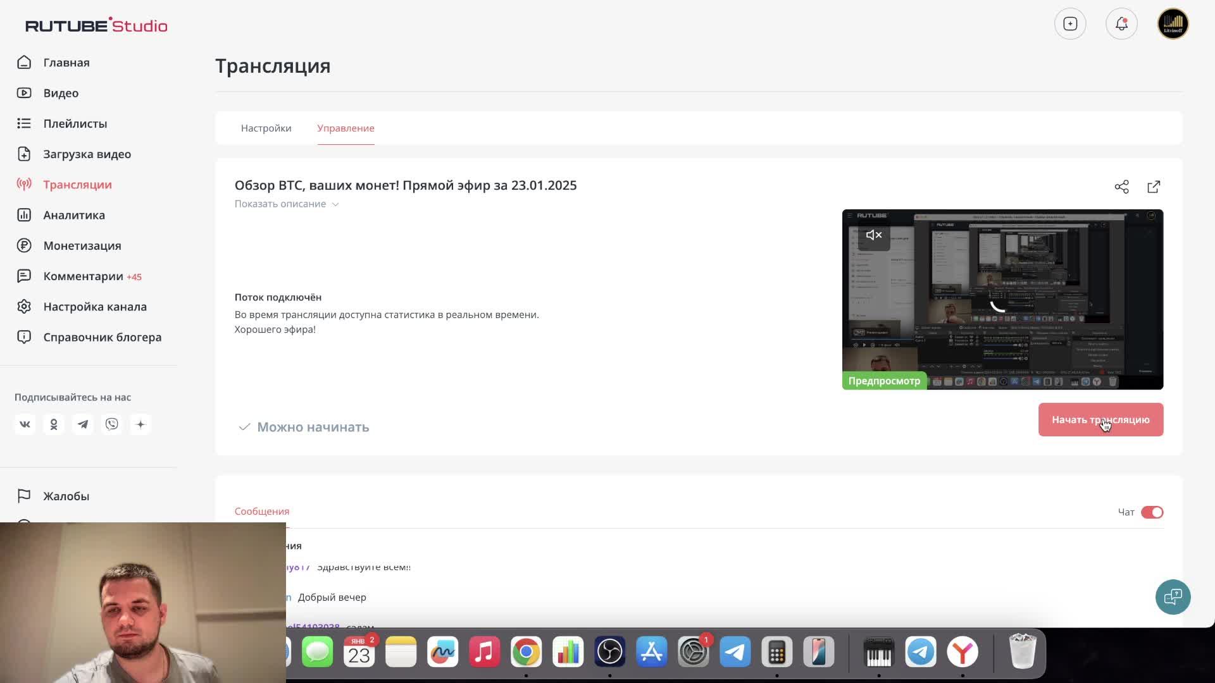Viewport: 1215px width, 683px height.
Task: Switch to the Управление tab
Action: click(x=346, y=128)
